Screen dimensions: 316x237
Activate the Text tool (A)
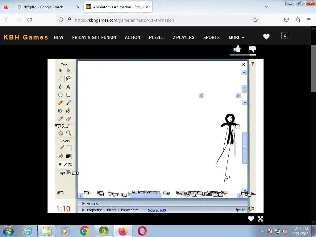(68, 87)
